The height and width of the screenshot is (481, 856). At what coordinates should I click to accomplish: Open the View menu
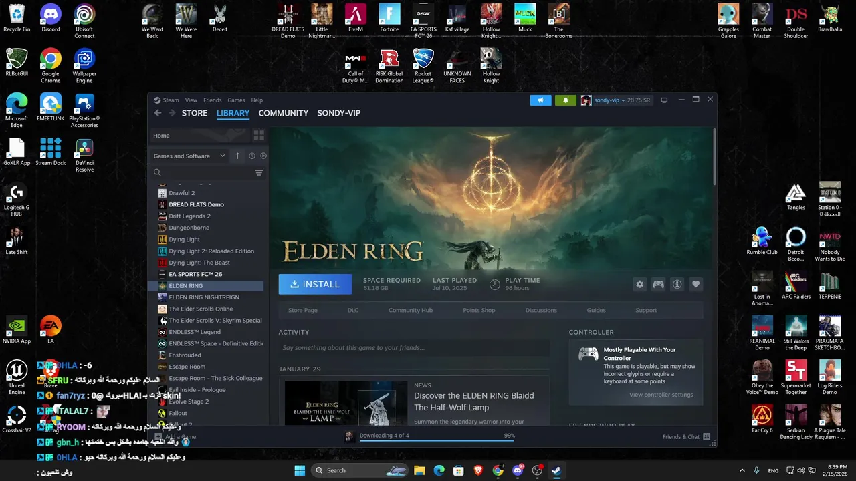[191, 100]
